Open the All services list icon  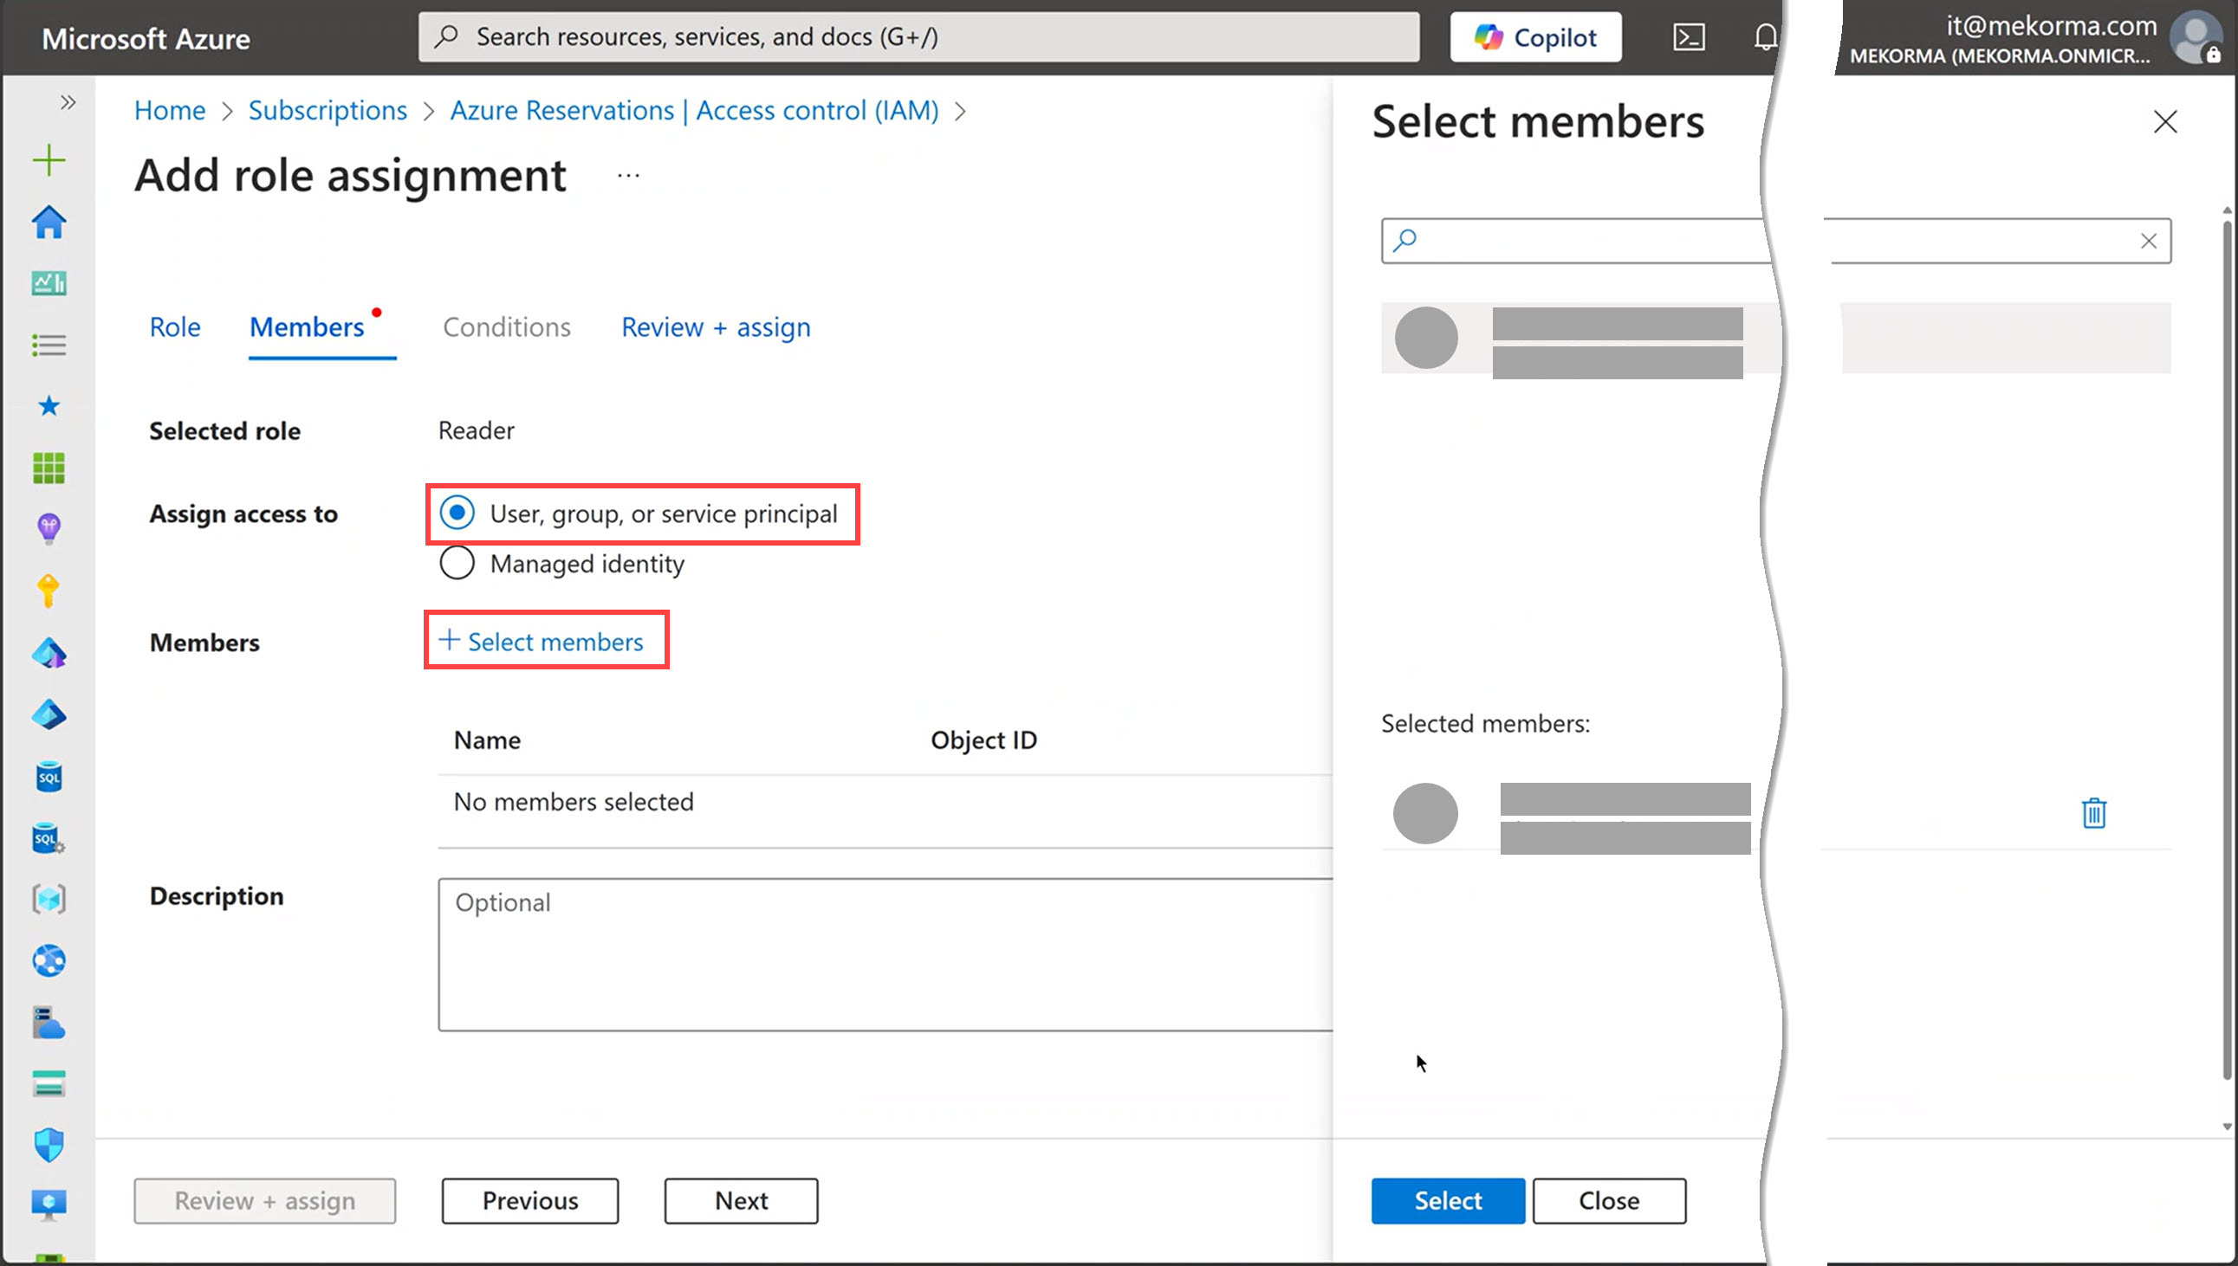click(x=49, y=346)
